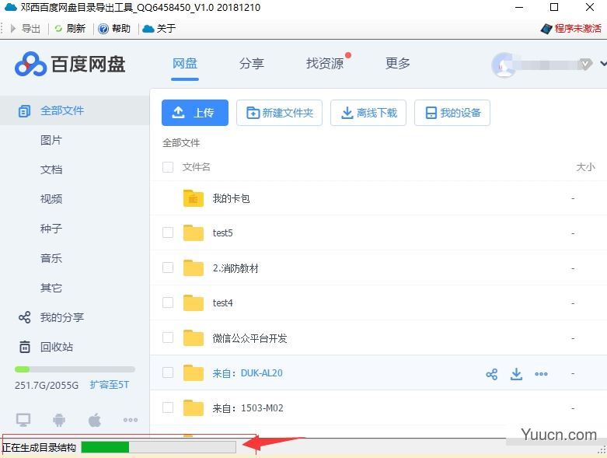Click the test4 folder icon
The height and width of the screenshot is (458, 607).
coord(194,302)
